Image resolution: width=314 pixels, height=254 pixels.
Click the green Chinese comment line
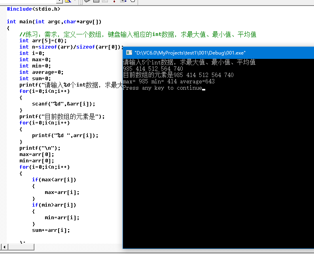click(138, 34)
